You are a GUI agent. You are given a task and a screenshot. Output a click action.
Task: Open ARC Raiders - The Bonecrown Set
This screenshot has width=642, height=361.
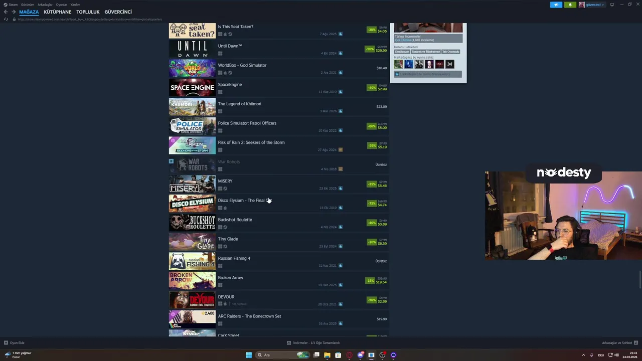[279, 319]
